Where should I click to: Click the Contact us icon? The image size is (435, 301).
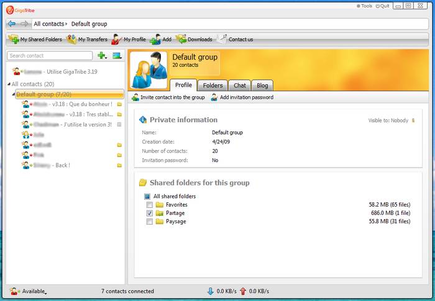[x=222, y=39]
